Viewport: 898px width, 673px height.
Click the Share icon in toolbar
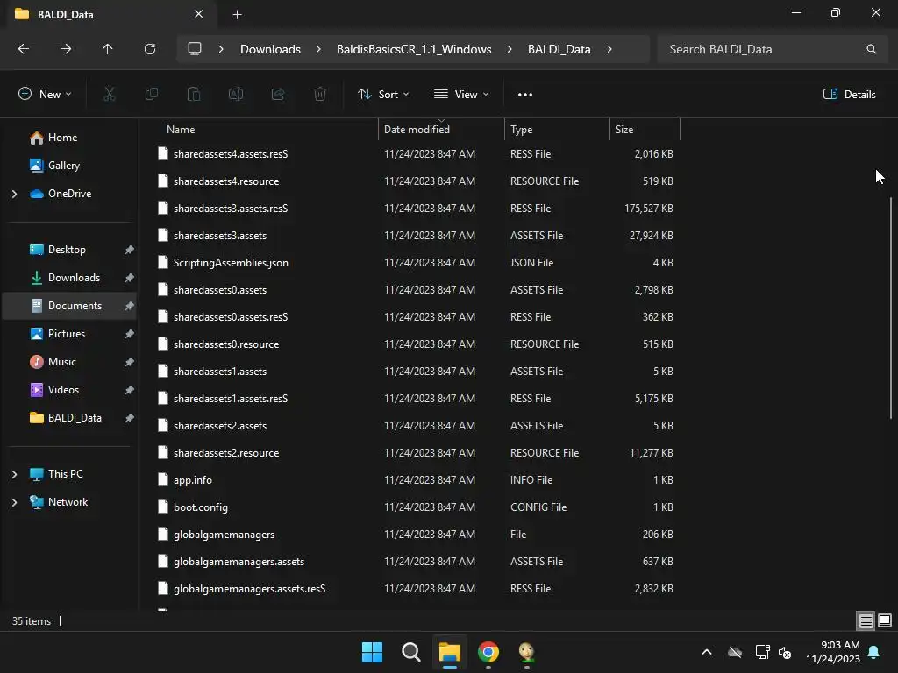click(278, 95)
